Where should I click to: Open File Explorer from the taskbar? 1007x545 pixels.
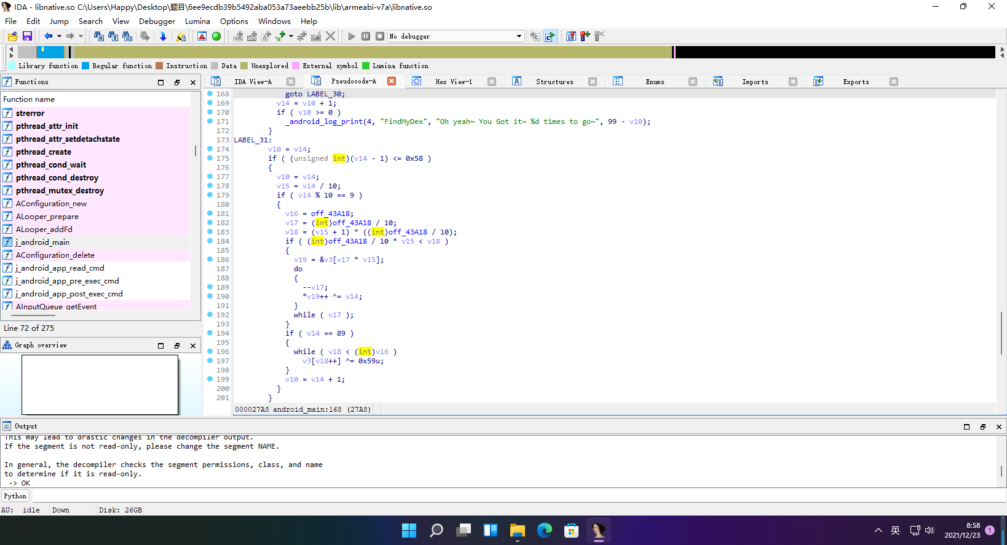tap(518, 530)
